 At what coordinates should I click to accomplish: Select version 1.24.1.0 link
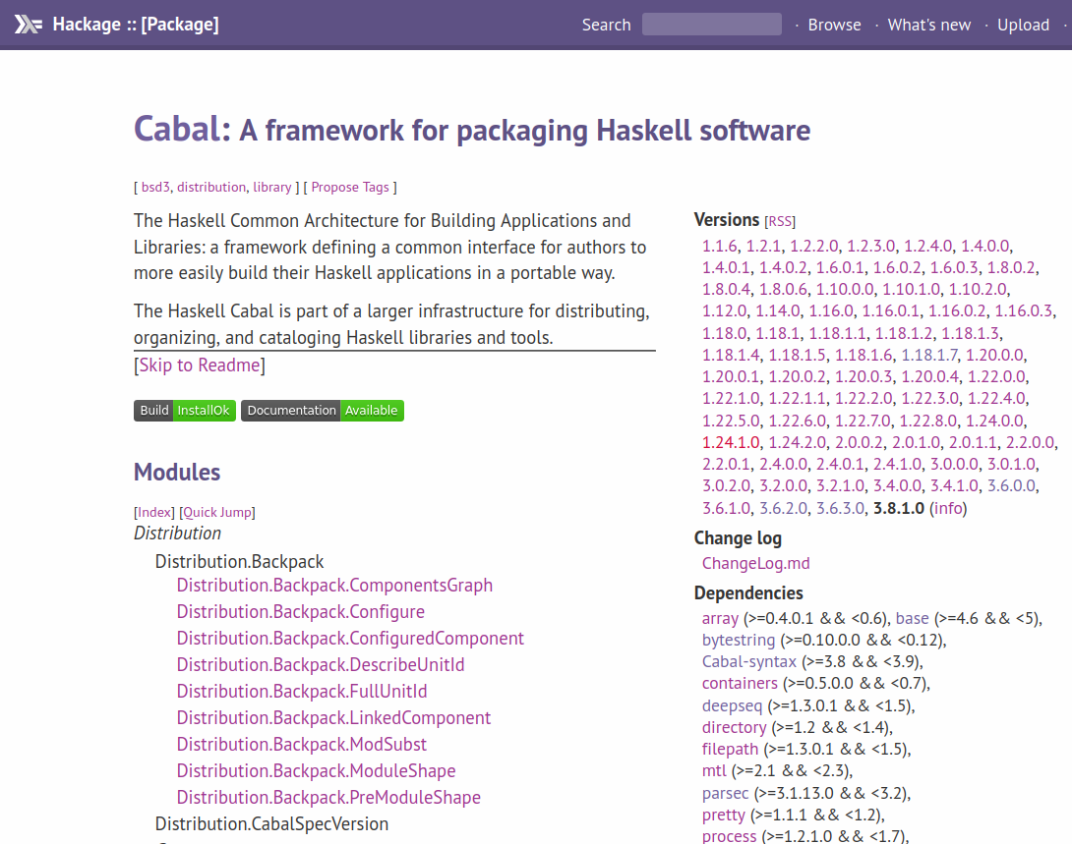[x=731, y=442]
